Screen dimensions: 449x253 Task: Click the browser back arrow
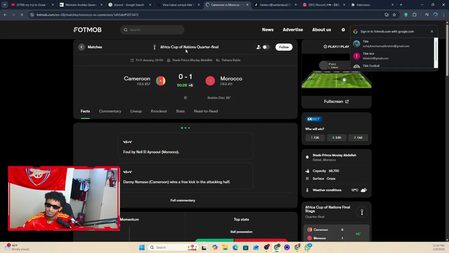(5, 15)
